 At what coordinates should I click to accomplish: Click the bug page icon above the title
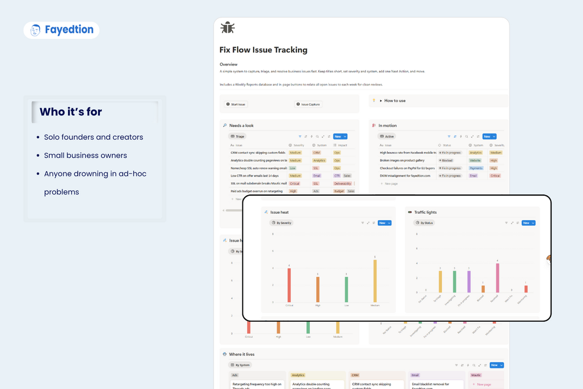coord(227,28)
